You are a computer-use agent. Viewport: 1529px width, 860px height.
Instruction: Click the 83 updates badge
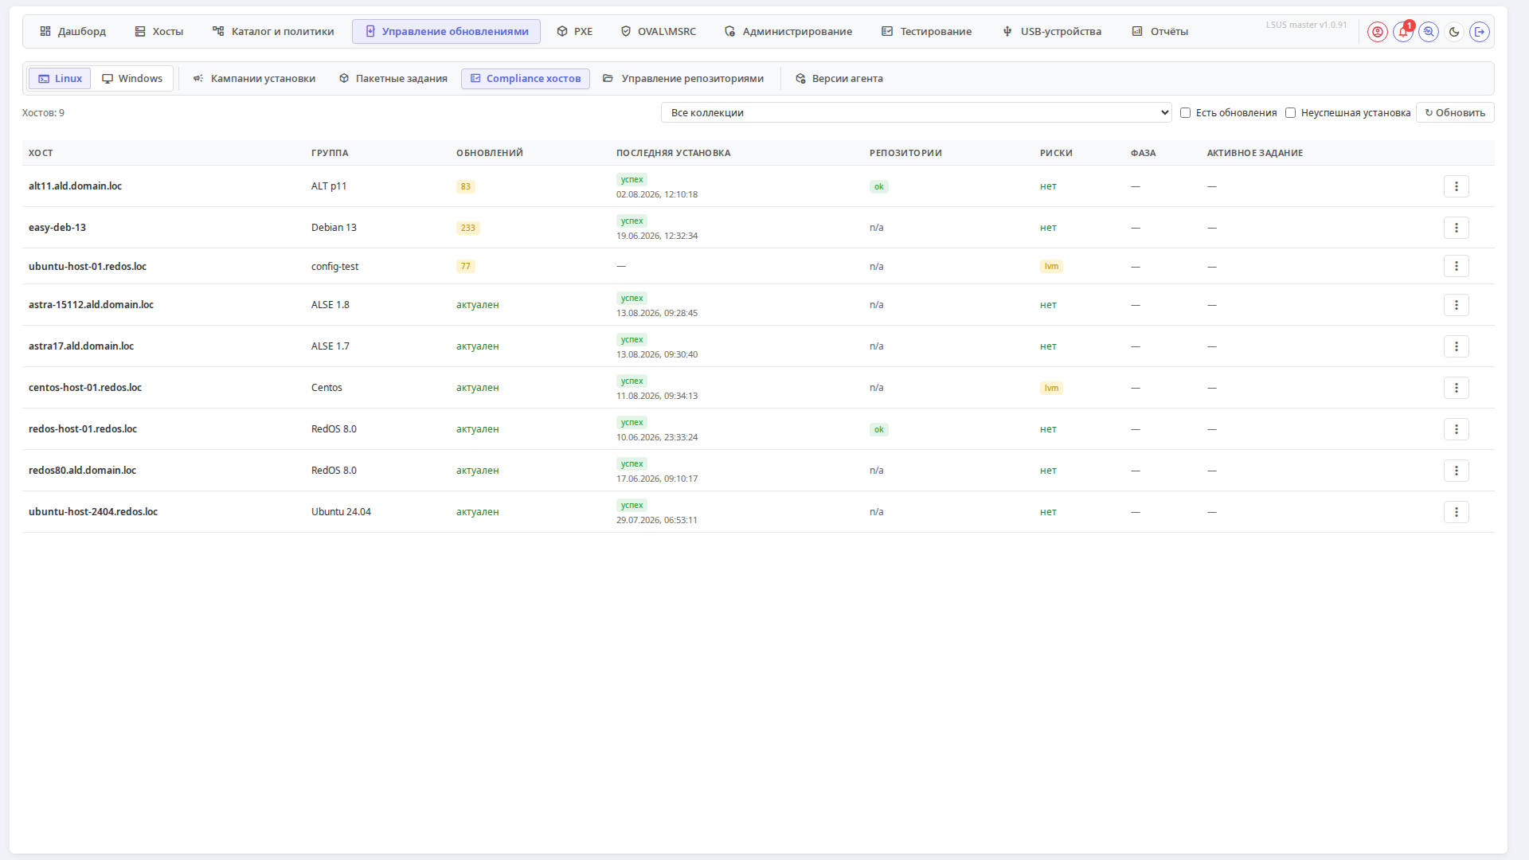point(466,187)
